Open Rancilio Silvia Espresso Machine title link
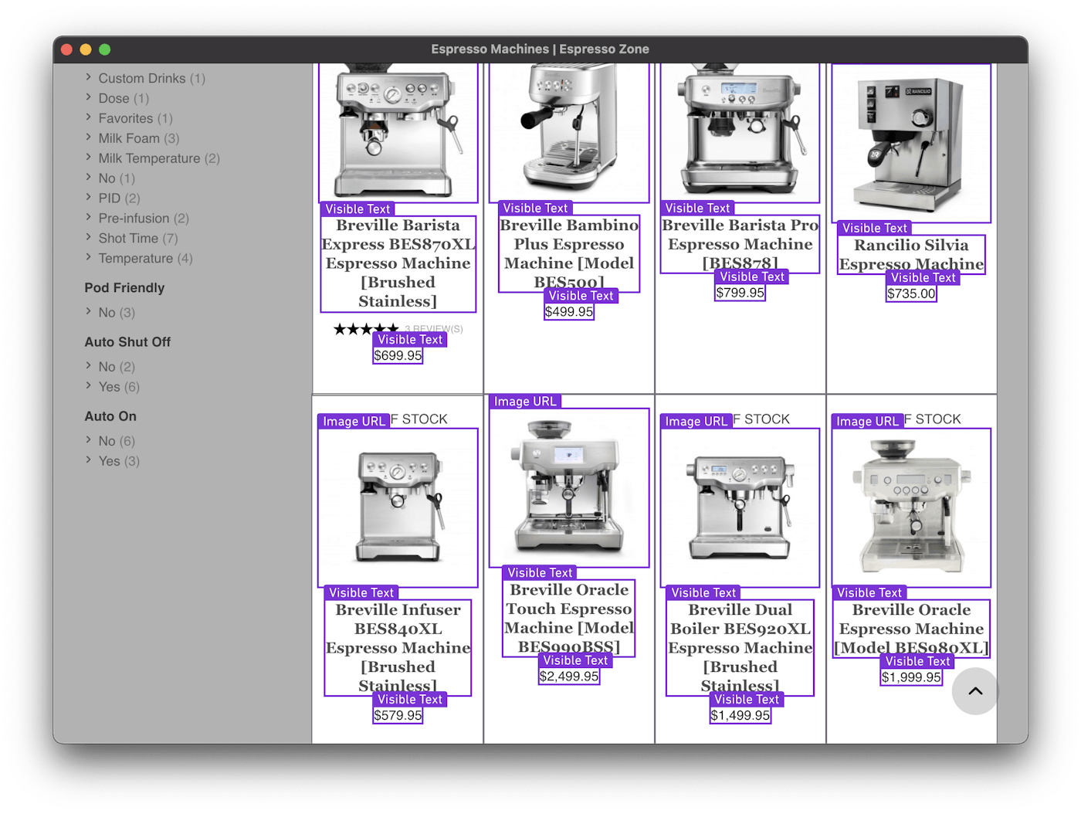 pyautogui.click(x=911, y=254)
